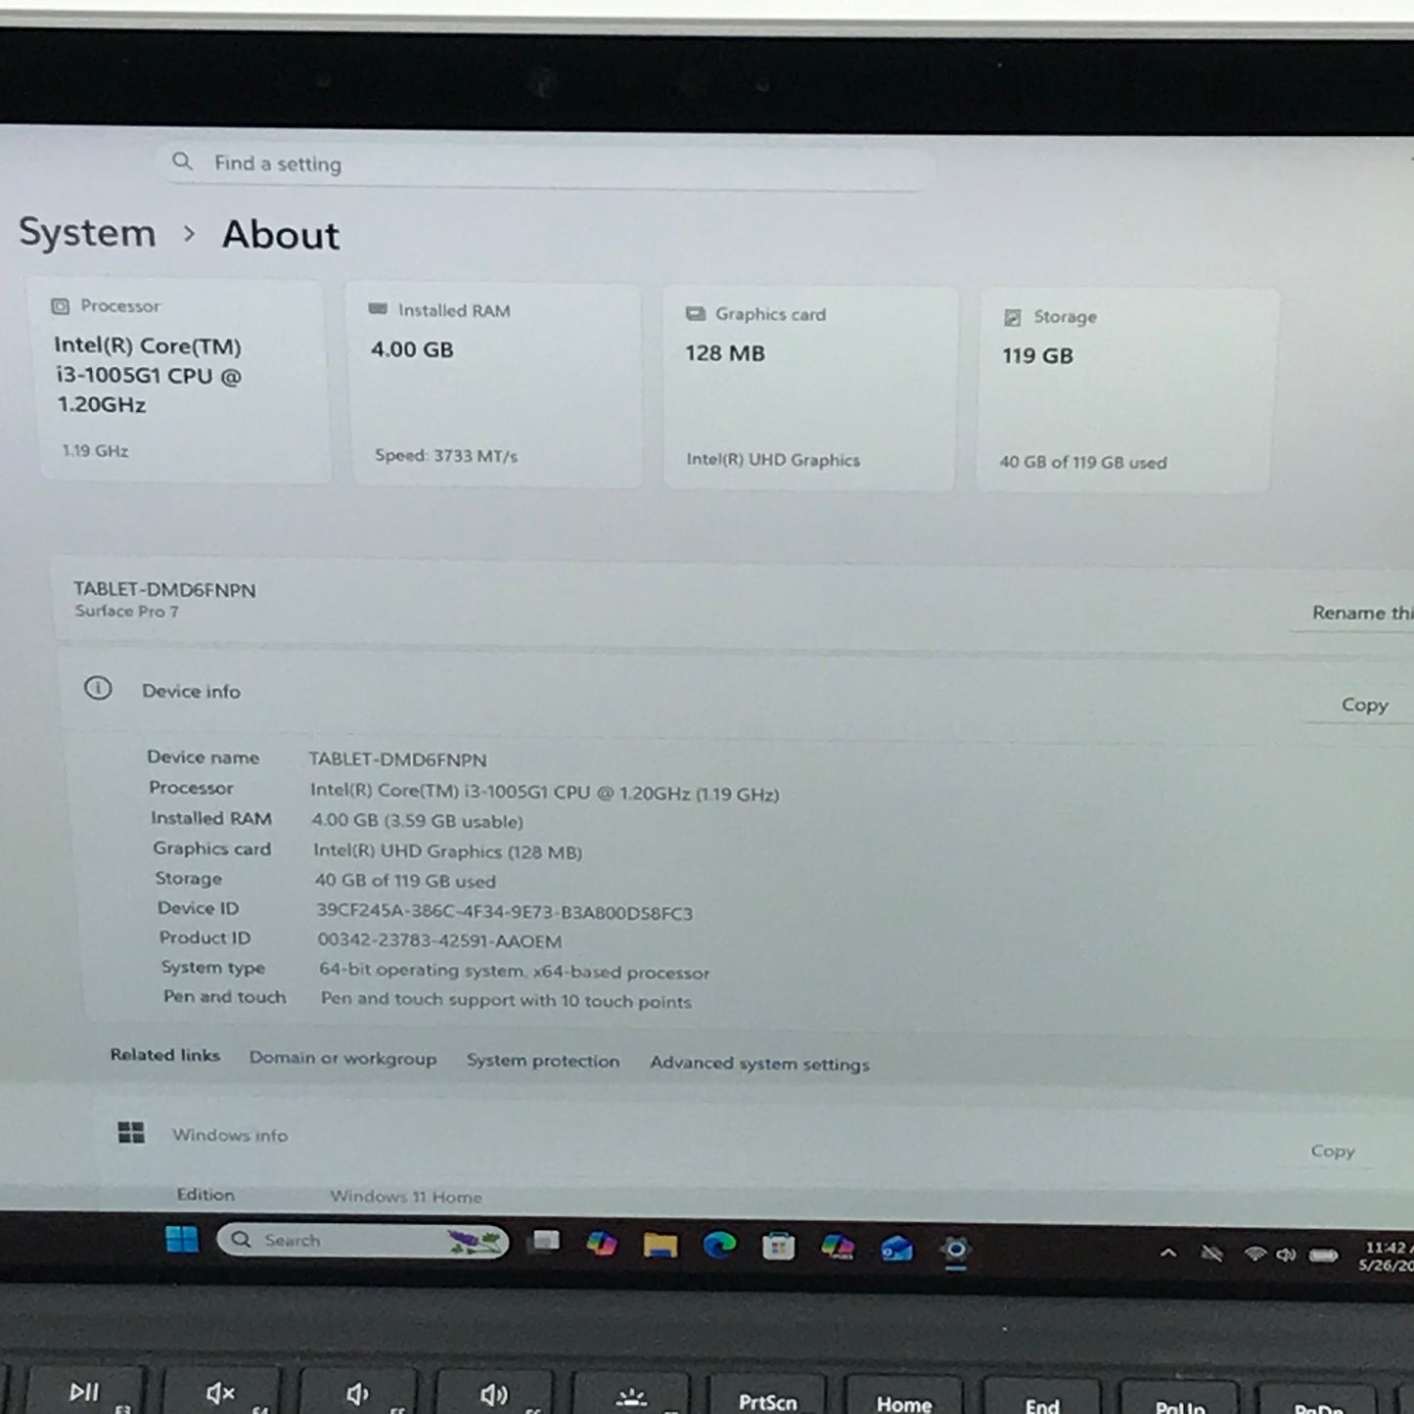This screenshot has height=1414, width=1414.
Task: Select the Product ID value 00342-23783-42591-AAOEM
Action: 439,941
